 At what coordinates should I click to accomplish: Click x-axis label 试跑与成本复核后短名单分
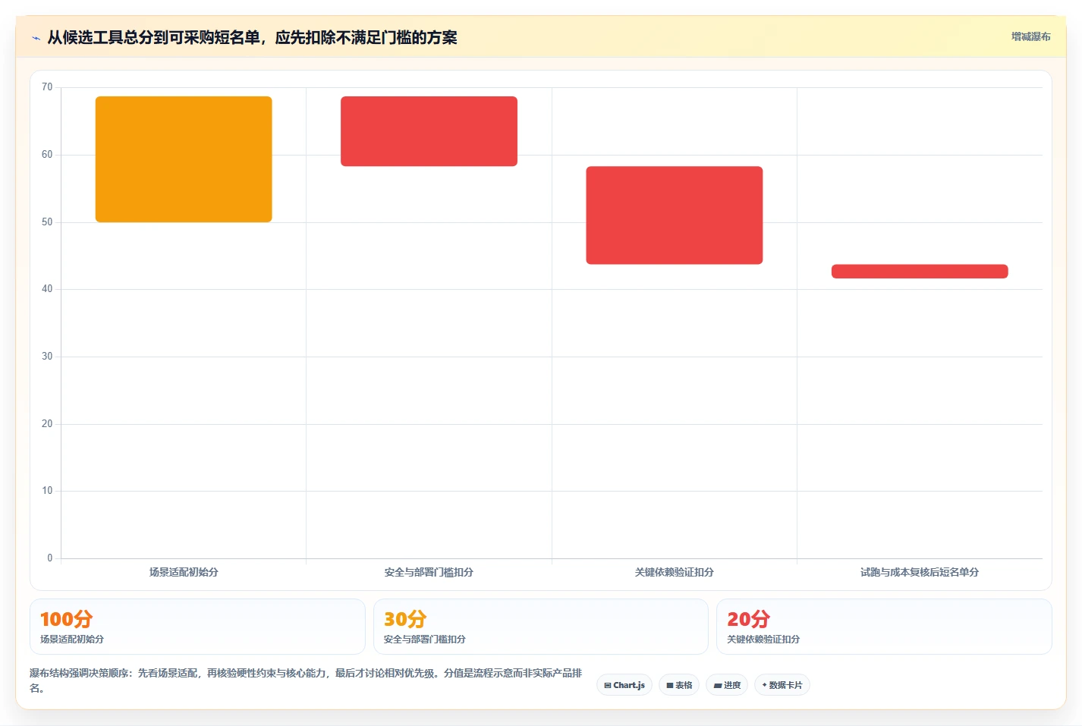(x=920, y=572)
